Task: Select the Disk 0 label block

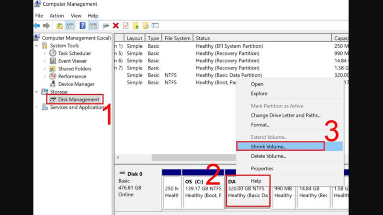Action: pyautogui.click(x=138, y=189)
